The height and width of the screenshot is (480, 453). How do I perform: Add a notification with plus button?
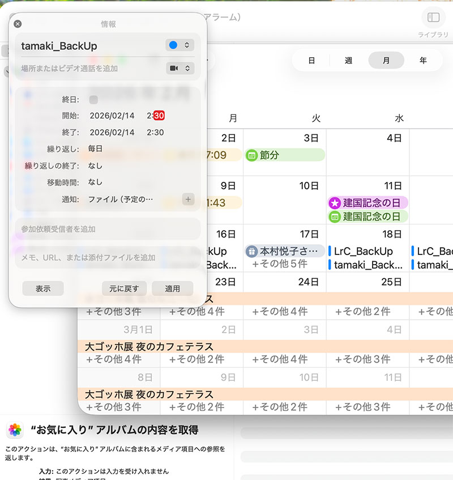[x=188, y=199]
